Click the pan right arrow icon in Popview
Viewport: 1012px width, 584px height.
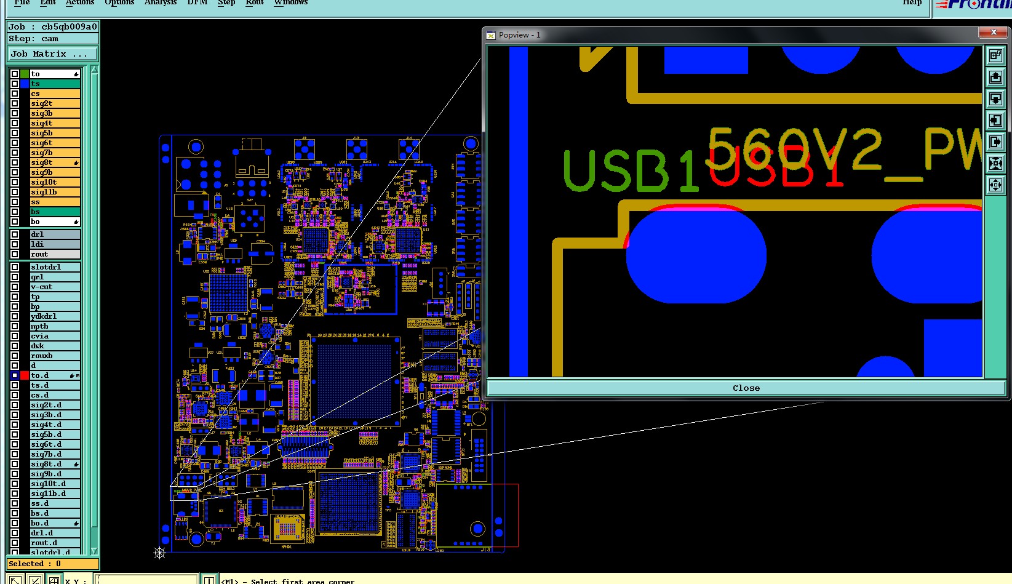coord(995,142)
